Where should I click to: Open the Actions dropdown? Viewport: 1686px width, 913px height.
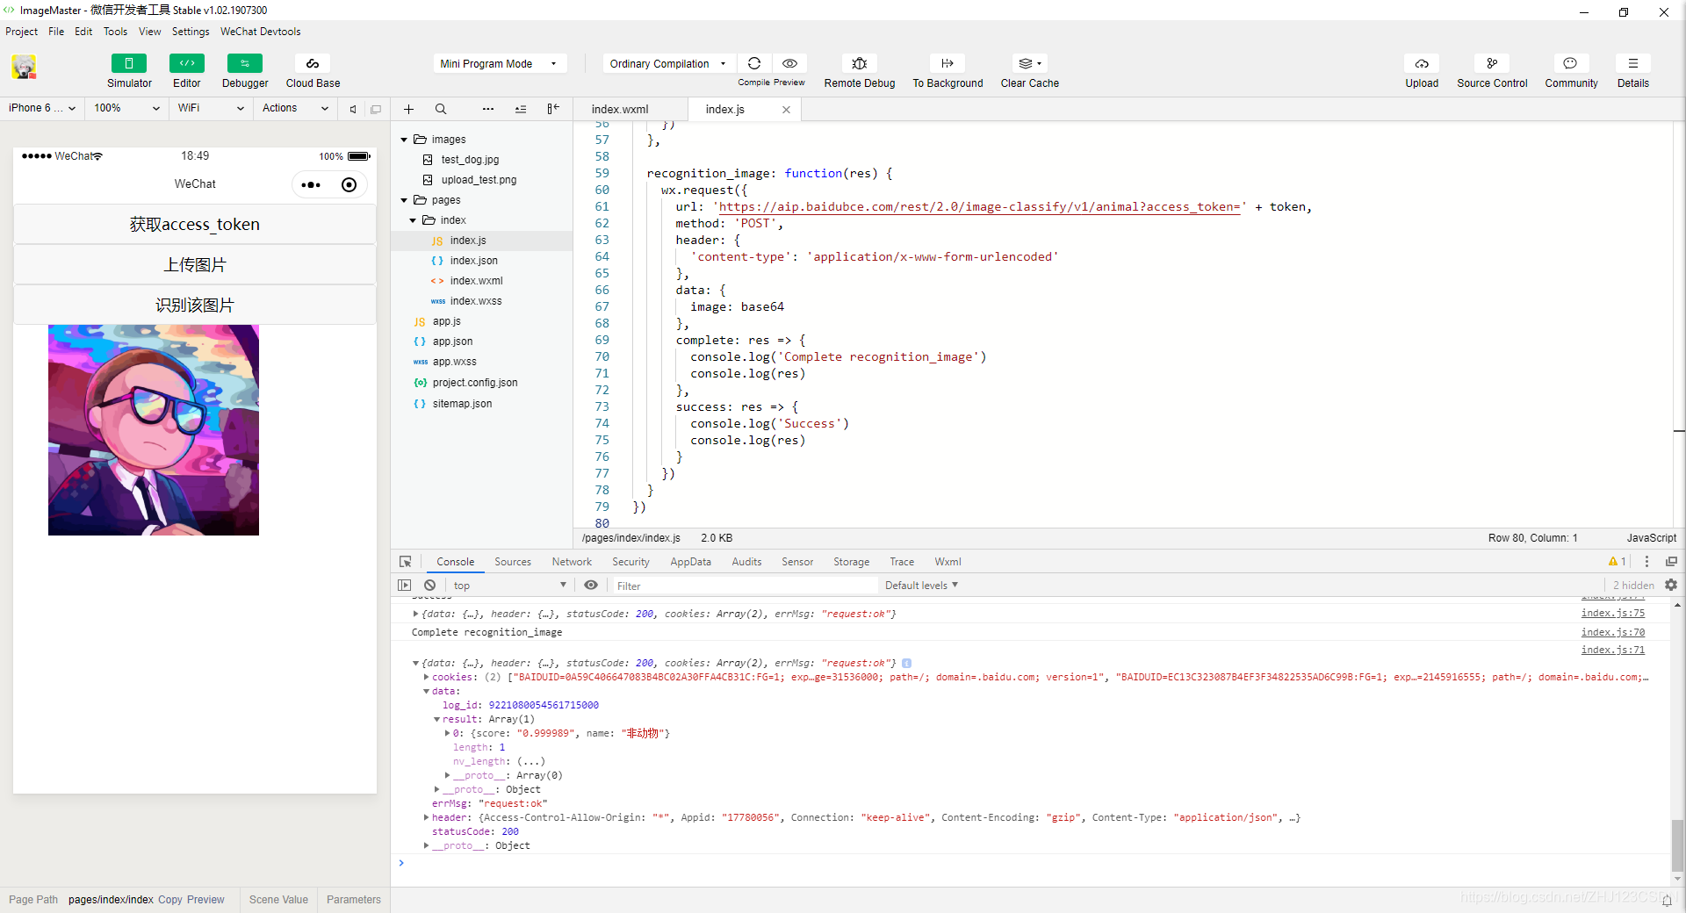point(295,108)
